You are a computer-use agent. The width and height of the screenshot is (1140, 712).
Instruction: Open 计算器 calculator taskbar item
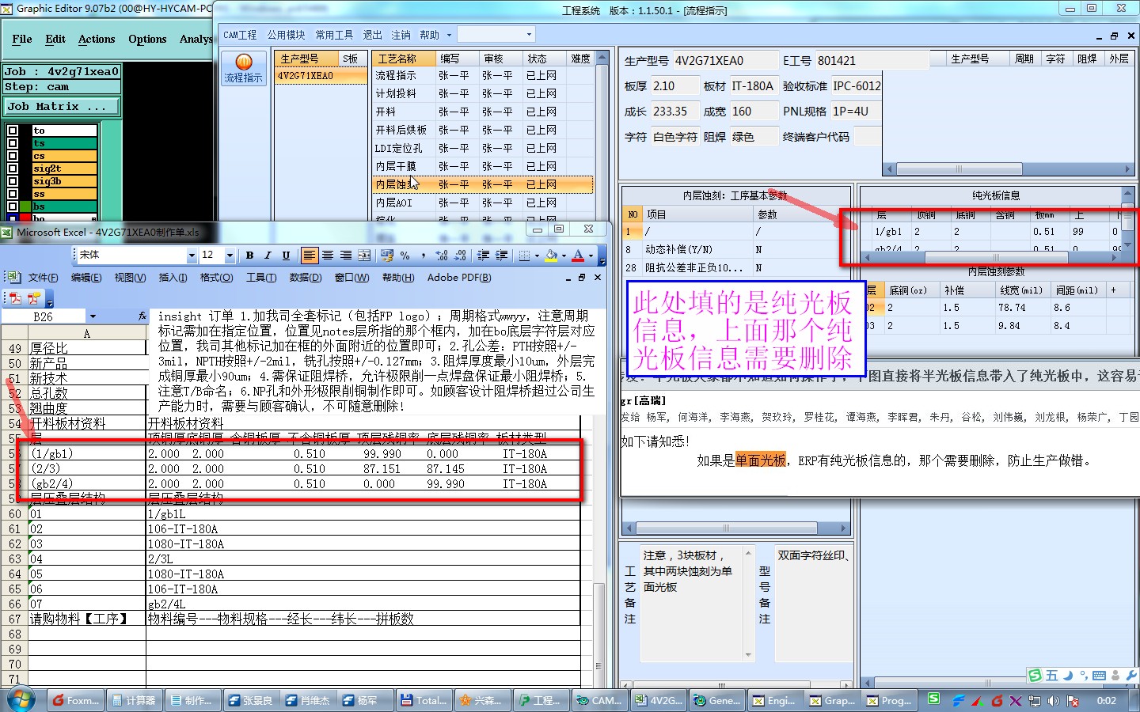pyautogui.click(x=134, y=700)
